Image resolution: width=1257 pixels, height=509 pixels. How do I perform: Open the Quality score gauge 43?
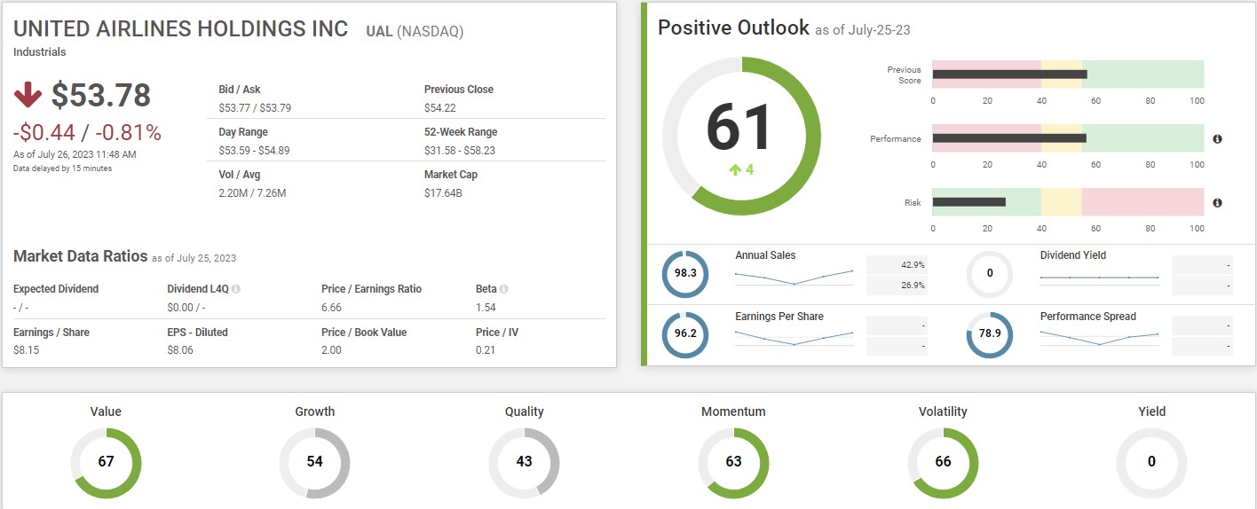(524, 462)
